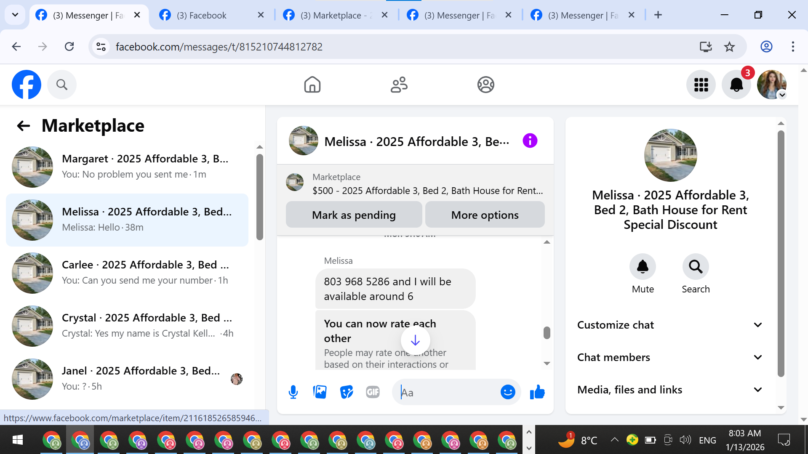This screenshot has width=808, height=454.
Task: Click More options button
Action: pos(485,215)
